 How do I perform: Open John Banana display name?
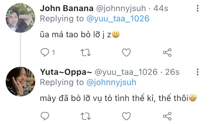coord(67,8)
